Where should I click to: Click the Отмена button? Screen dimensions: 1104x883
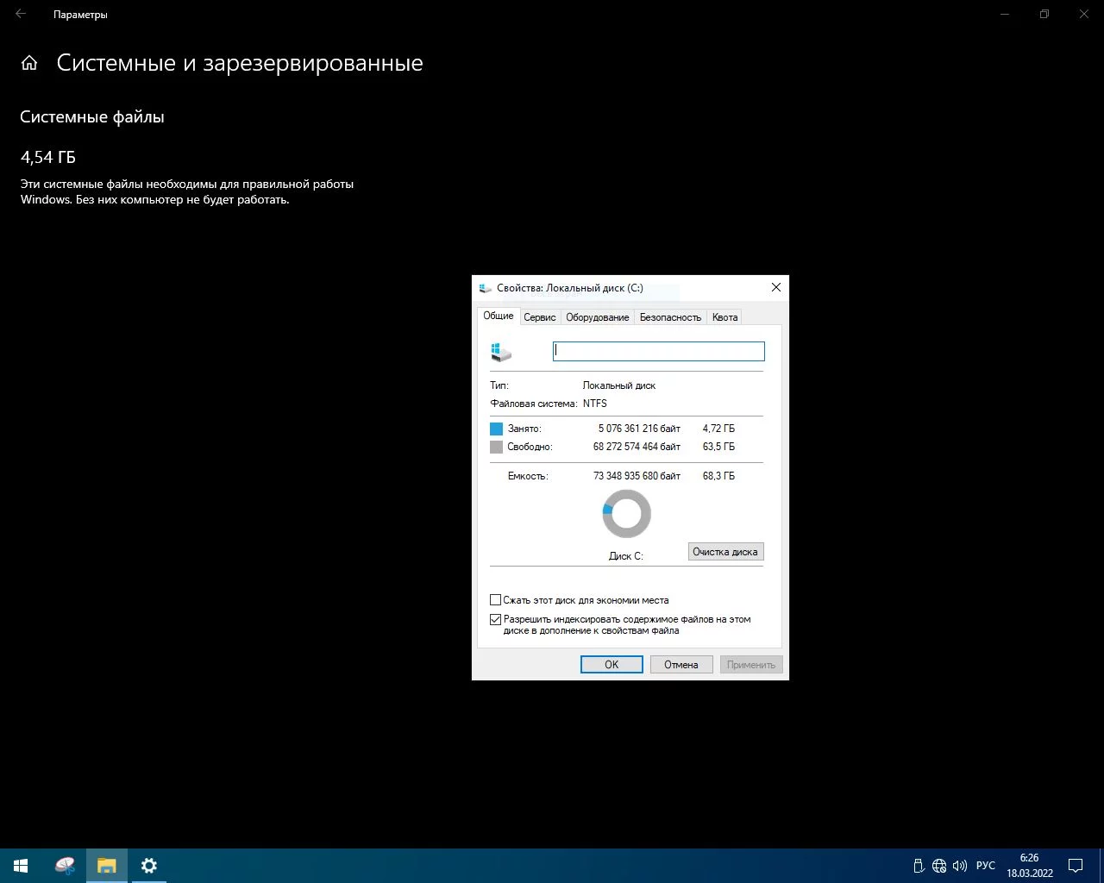tap(681, 665)
